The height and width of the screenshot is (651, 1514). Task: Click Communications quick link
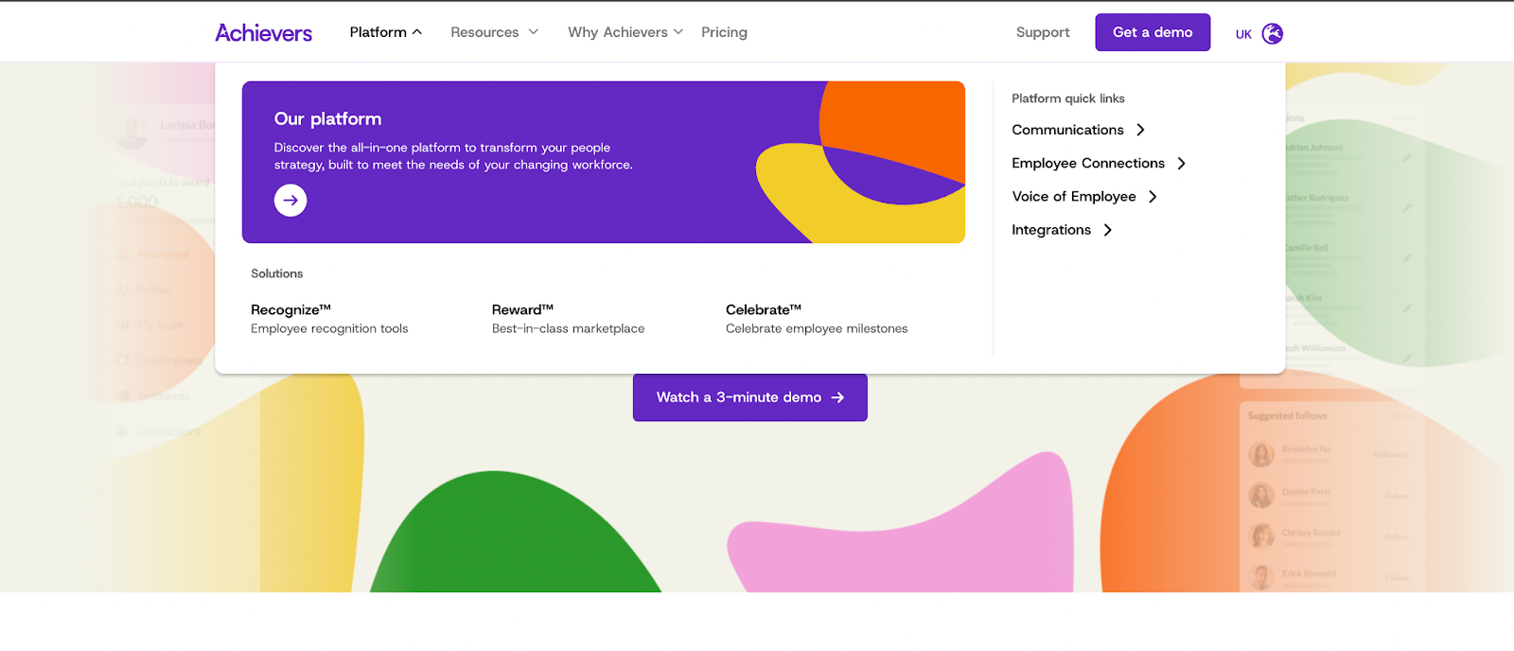point(1067,130)
